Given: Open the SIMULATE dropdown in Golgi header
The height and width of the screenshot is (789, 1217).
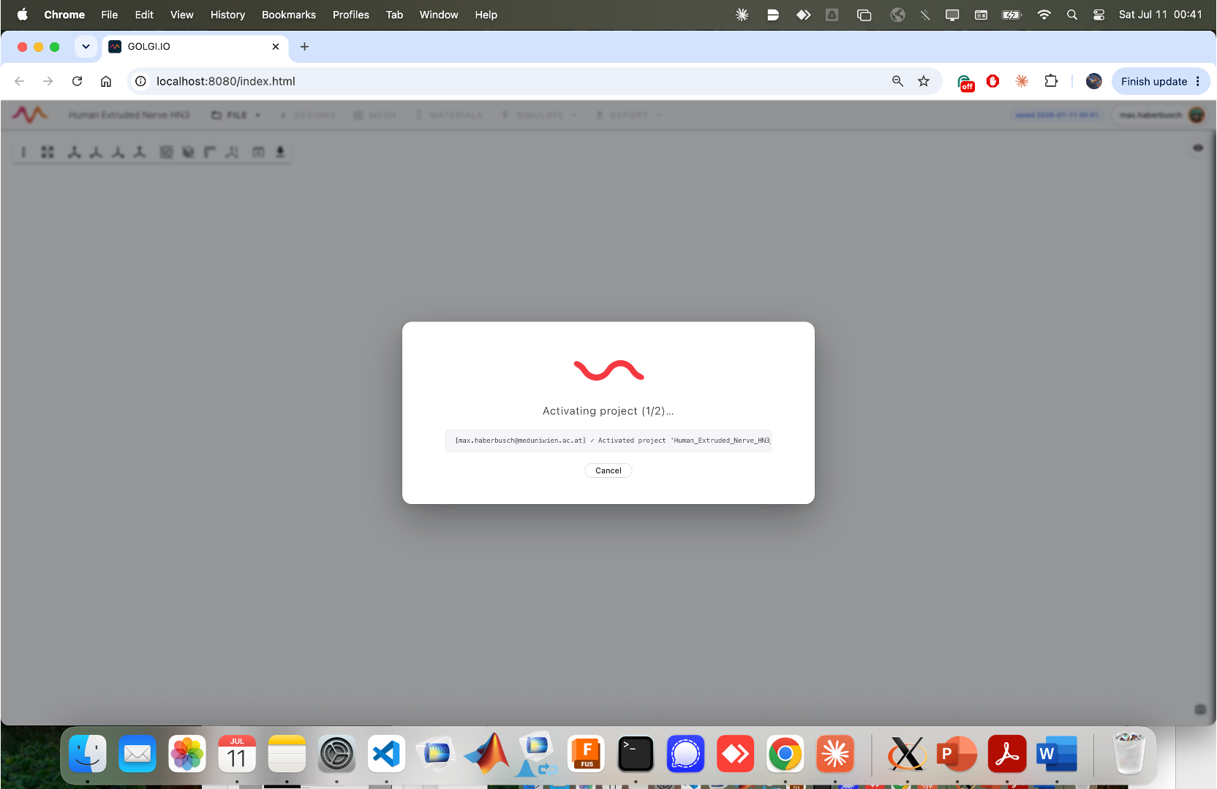Looking at the screenshot, I should point(540,115).
